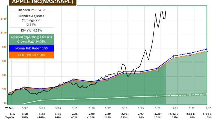Click the $100 price axis label
Image resolution: width=213 pixels, height=119 pixels.
[4, 33]
